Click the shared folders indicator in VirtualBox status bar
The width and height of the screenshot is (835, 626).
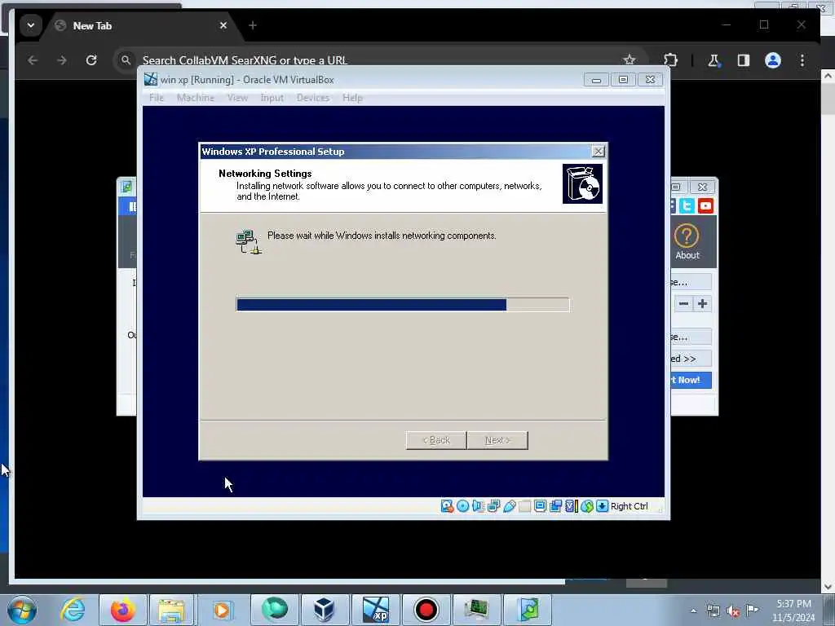[x=524, y=506]
